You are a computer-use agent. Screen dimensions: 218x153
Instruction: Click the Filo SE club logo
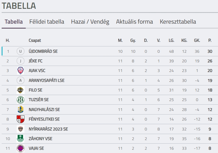pyautogui.click(x=21, y=90)
